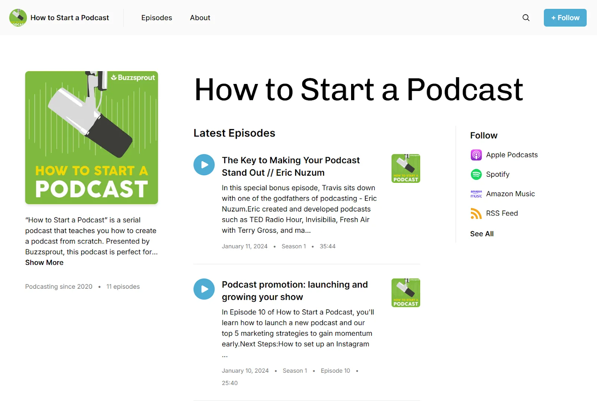Click the Spotify link text
The width and height of the screenshot is (597, 401).
point(498,174)
